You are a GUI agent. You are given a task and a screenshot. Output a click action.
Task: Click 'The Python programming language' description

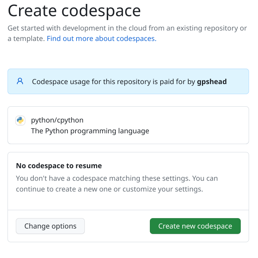tap(90, 131)
